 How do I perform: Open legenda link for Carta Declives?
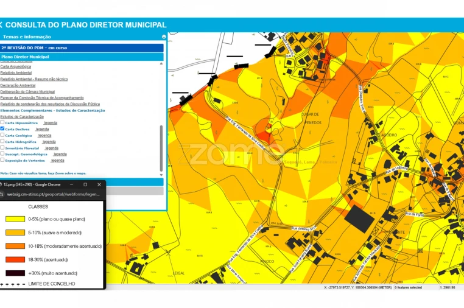coord(42,129)
